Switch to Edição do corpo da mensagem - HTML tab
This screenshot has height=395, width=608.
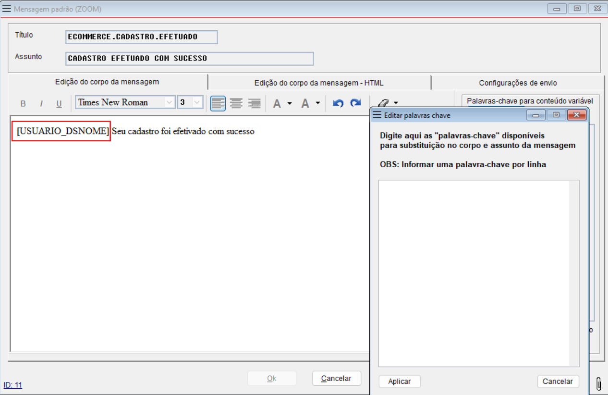coord(319,83)
